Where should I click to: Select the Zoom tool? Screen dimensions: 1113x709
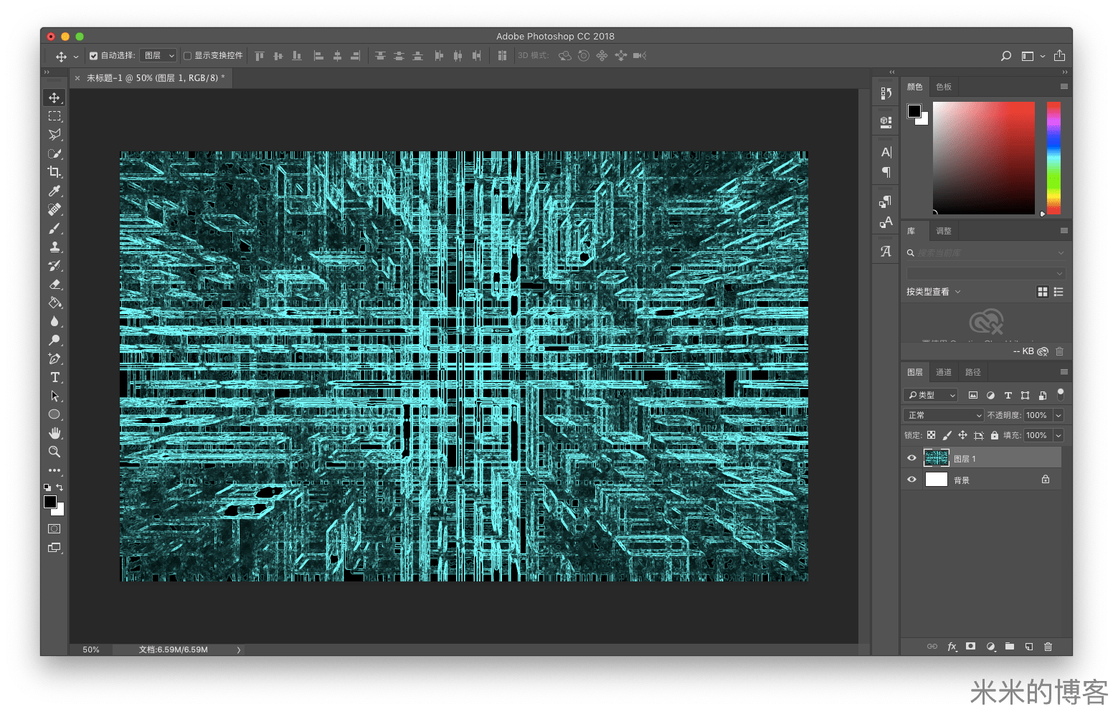55,452
